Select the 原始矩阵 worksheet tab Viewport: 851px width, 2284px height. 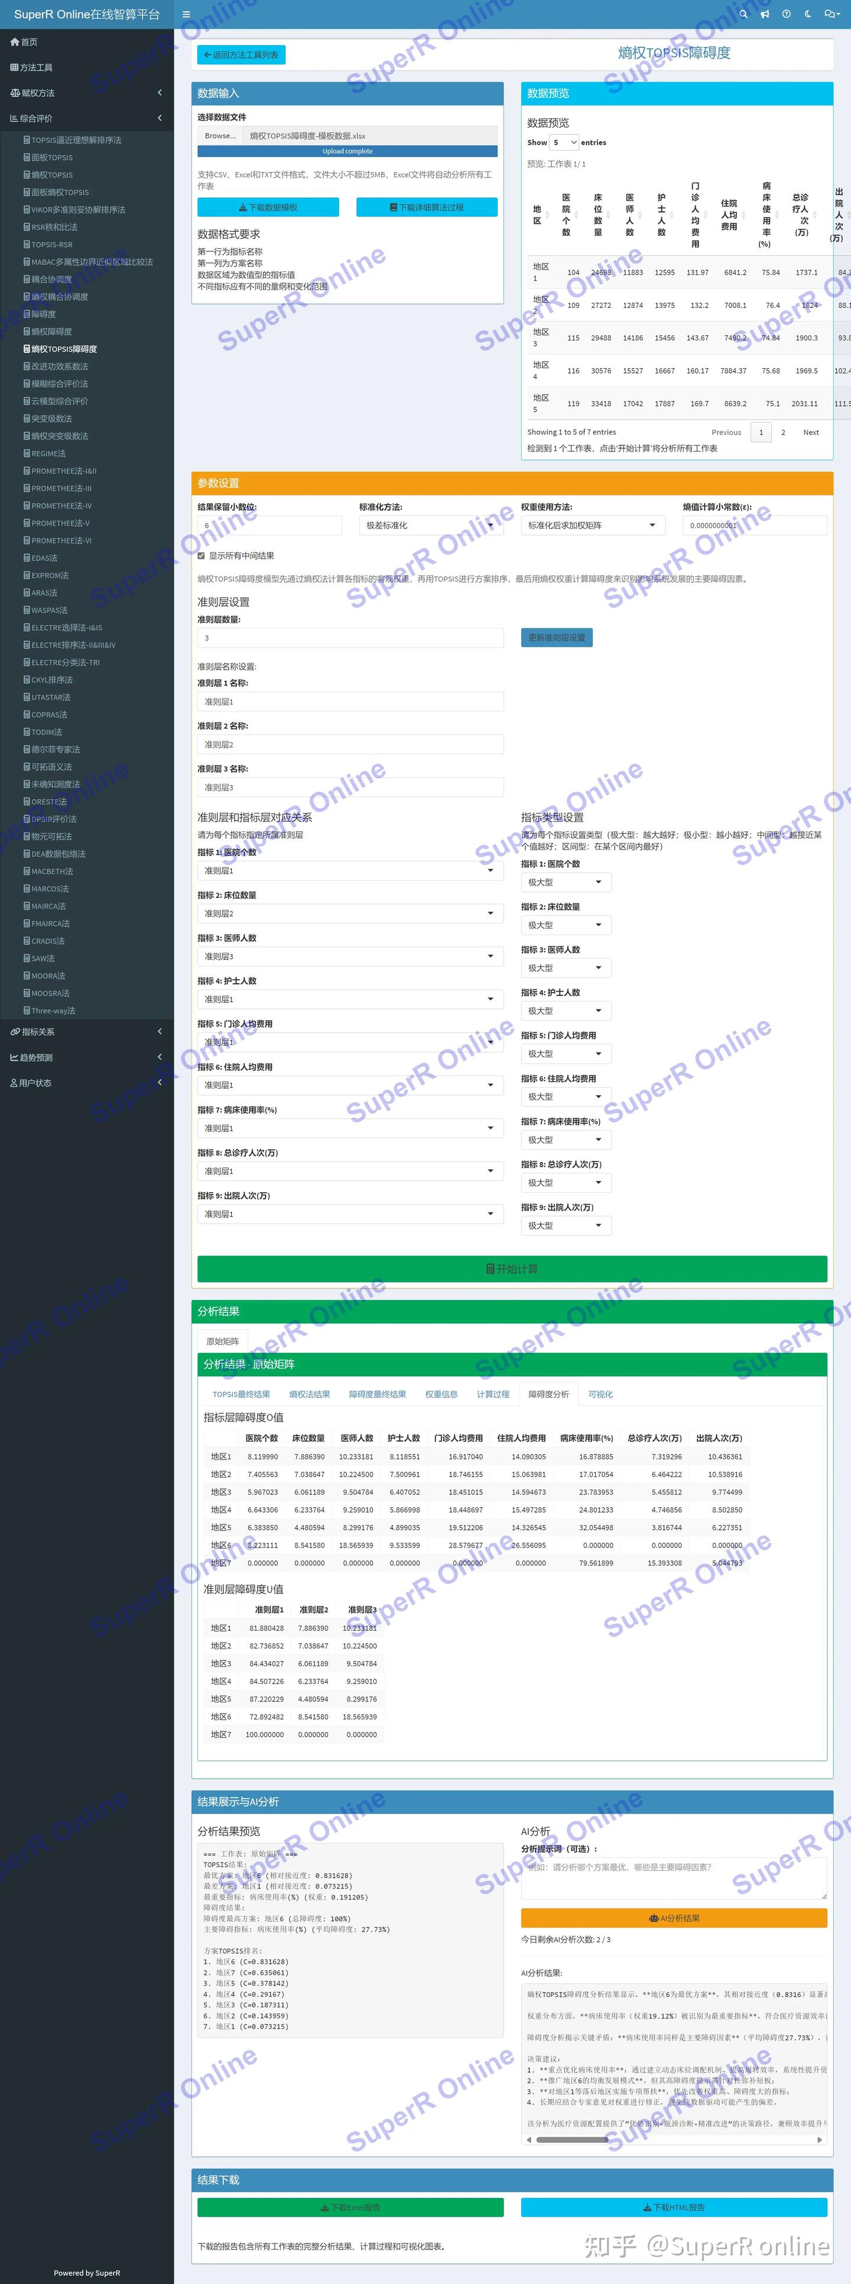[x=222, y=1342]
